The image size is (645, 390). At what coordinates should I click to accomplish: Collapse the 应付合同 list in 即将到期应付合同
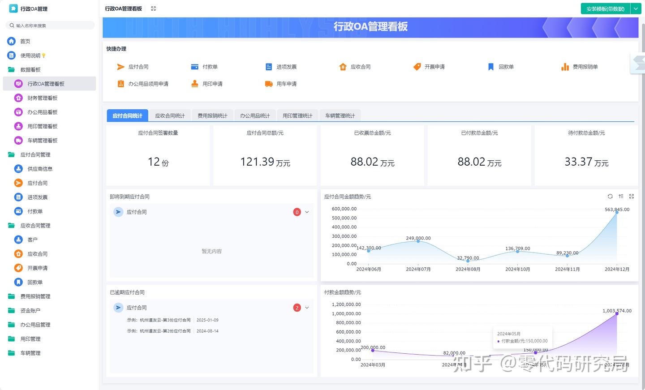307,212
